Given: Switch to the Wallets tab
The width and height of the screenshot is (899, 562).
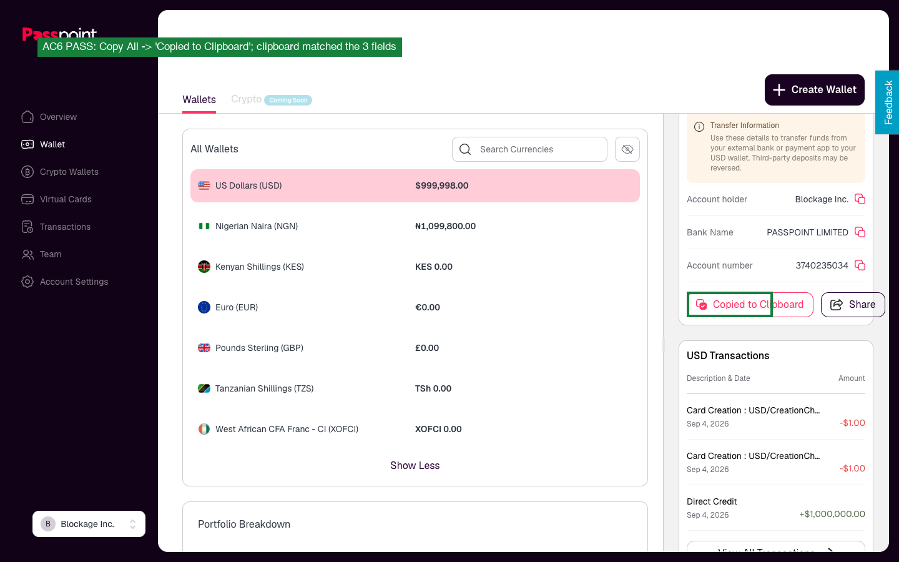Looking at the screenshot, I should point(199,100).
